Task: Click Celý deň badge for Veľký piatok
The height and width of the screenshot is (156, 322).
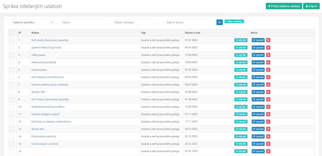Action: tap(241, 55)
